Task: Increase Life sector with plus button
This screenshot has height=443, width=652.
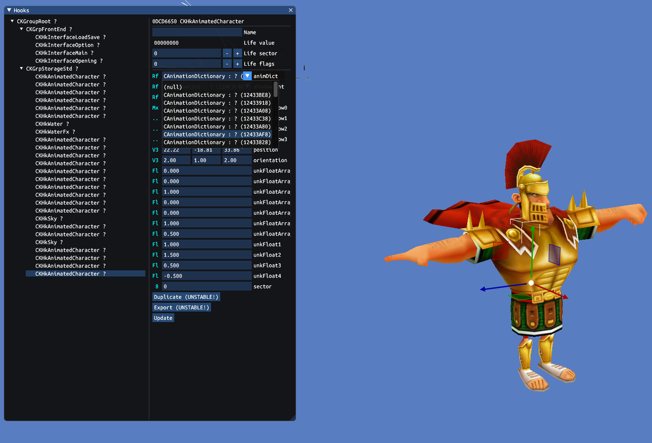Action: (x=237, y=53)
